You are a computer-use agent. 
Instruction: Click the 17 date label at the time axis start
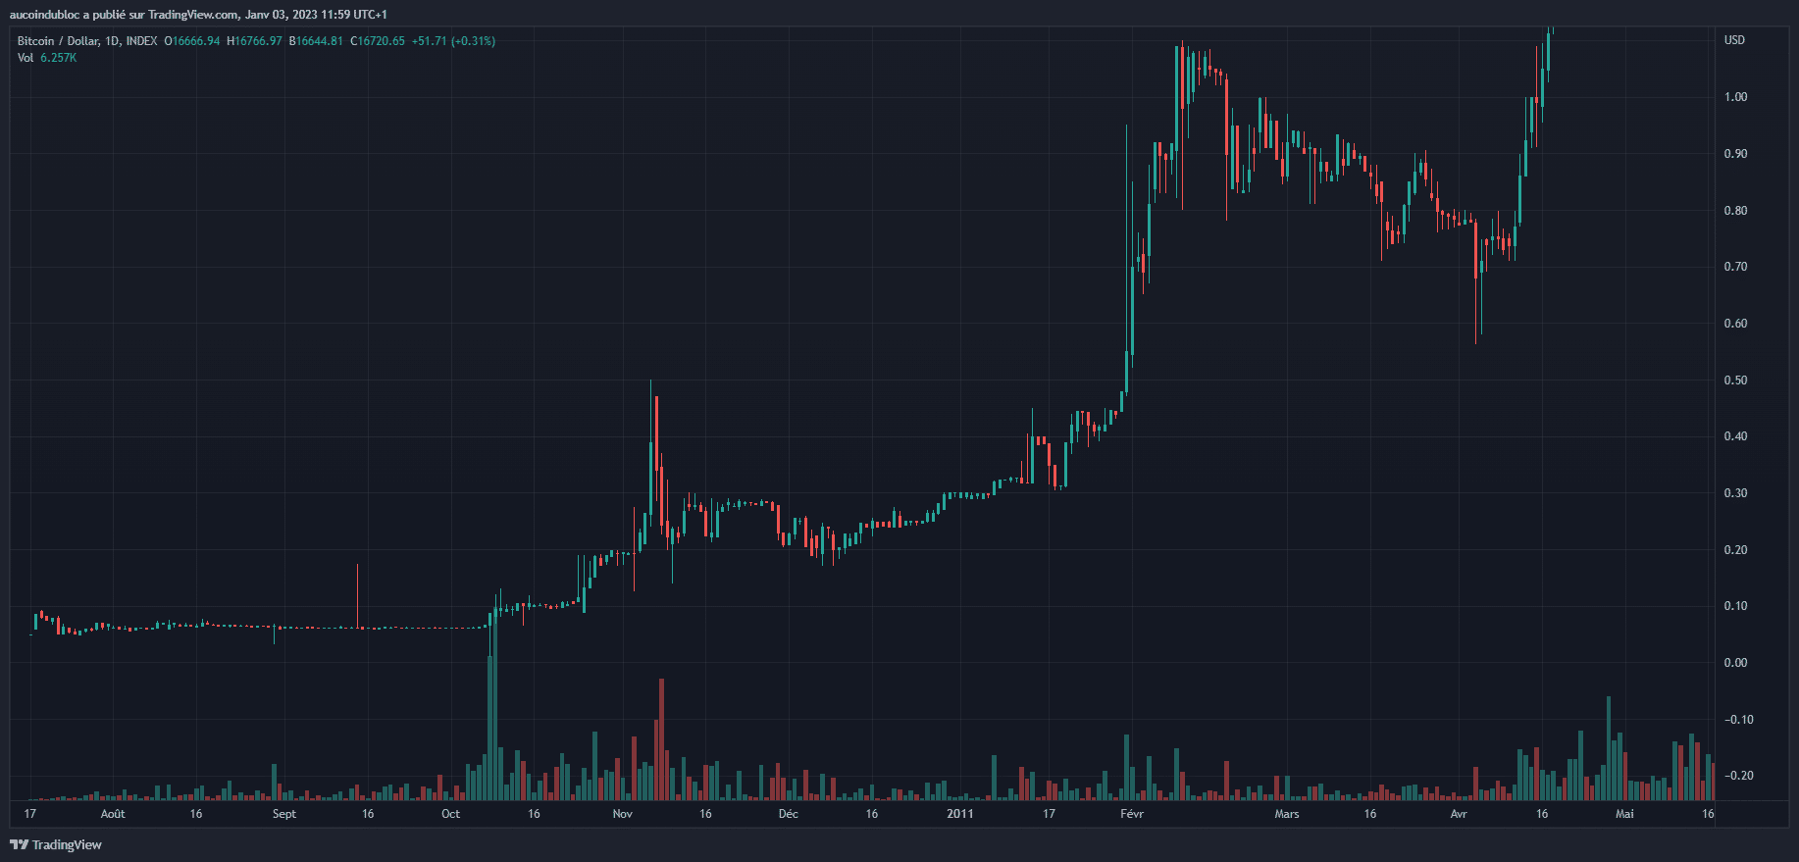(30, 814)
